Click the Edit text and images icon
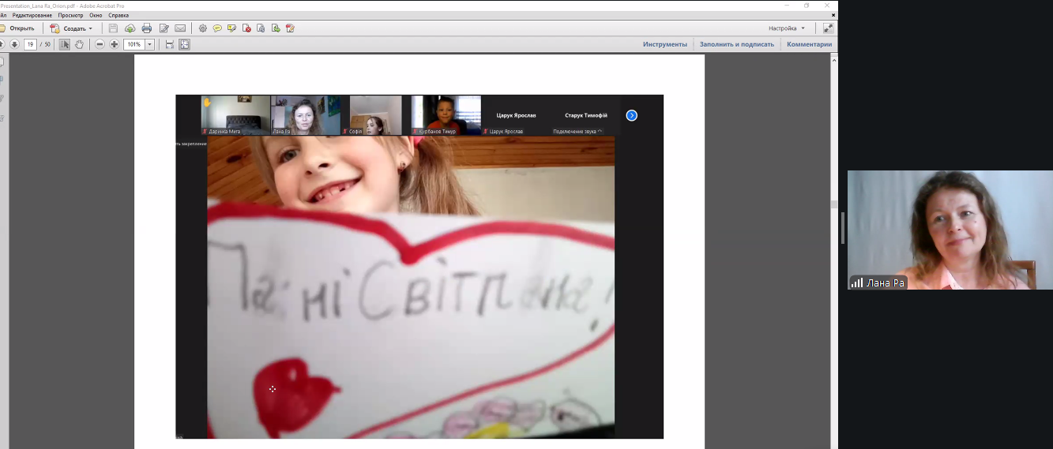Image resolution: width=1053 pixels, height=449 pixels. (164, 28)
